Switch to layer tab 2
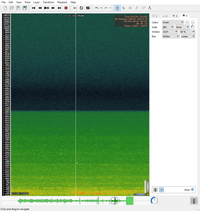The width and height of the screenshot is (200, 211). (165, 16)
